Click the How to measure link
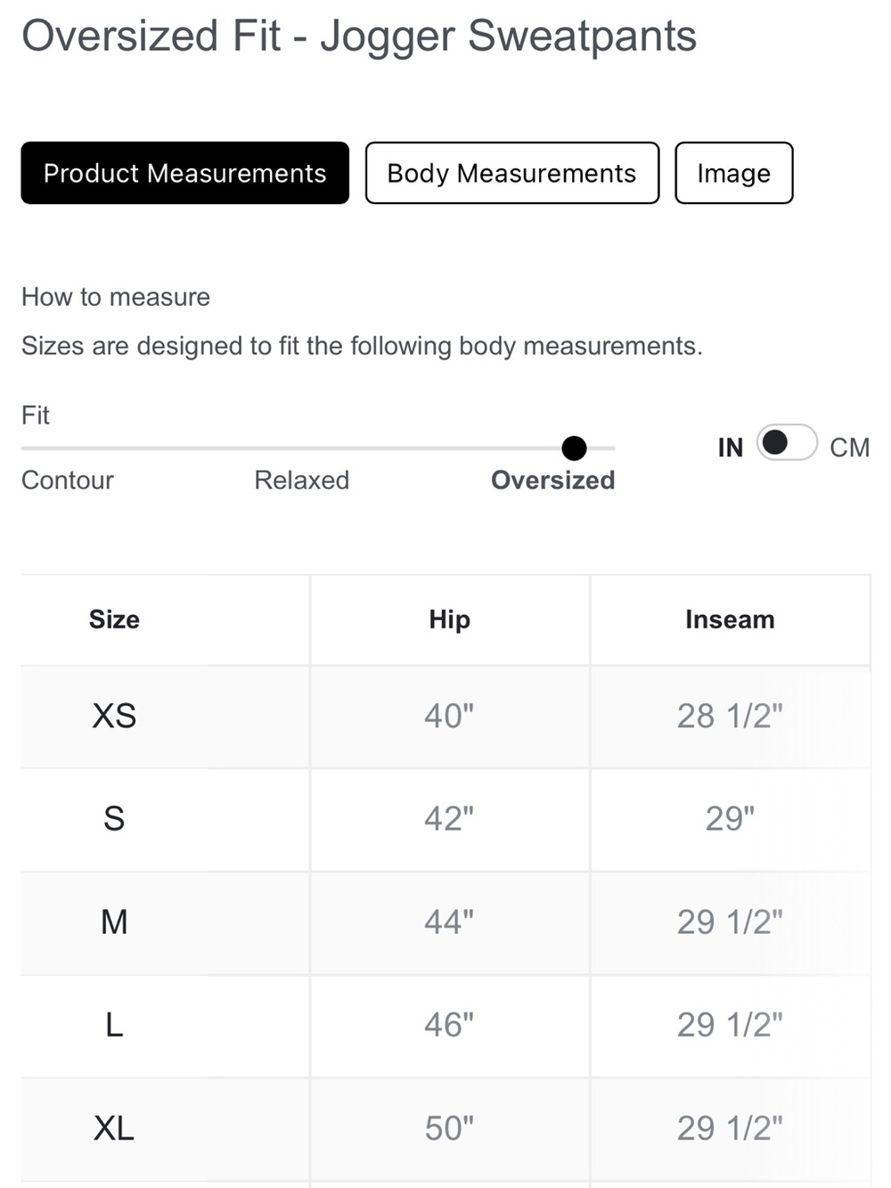Screen dimensions: 891x1188 [x=116, y=297]
